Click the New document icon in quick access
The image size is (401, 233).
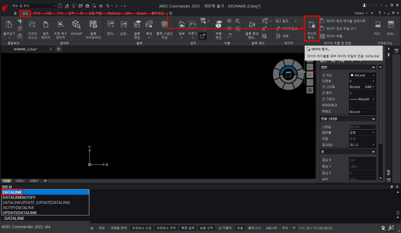[60, 6]
